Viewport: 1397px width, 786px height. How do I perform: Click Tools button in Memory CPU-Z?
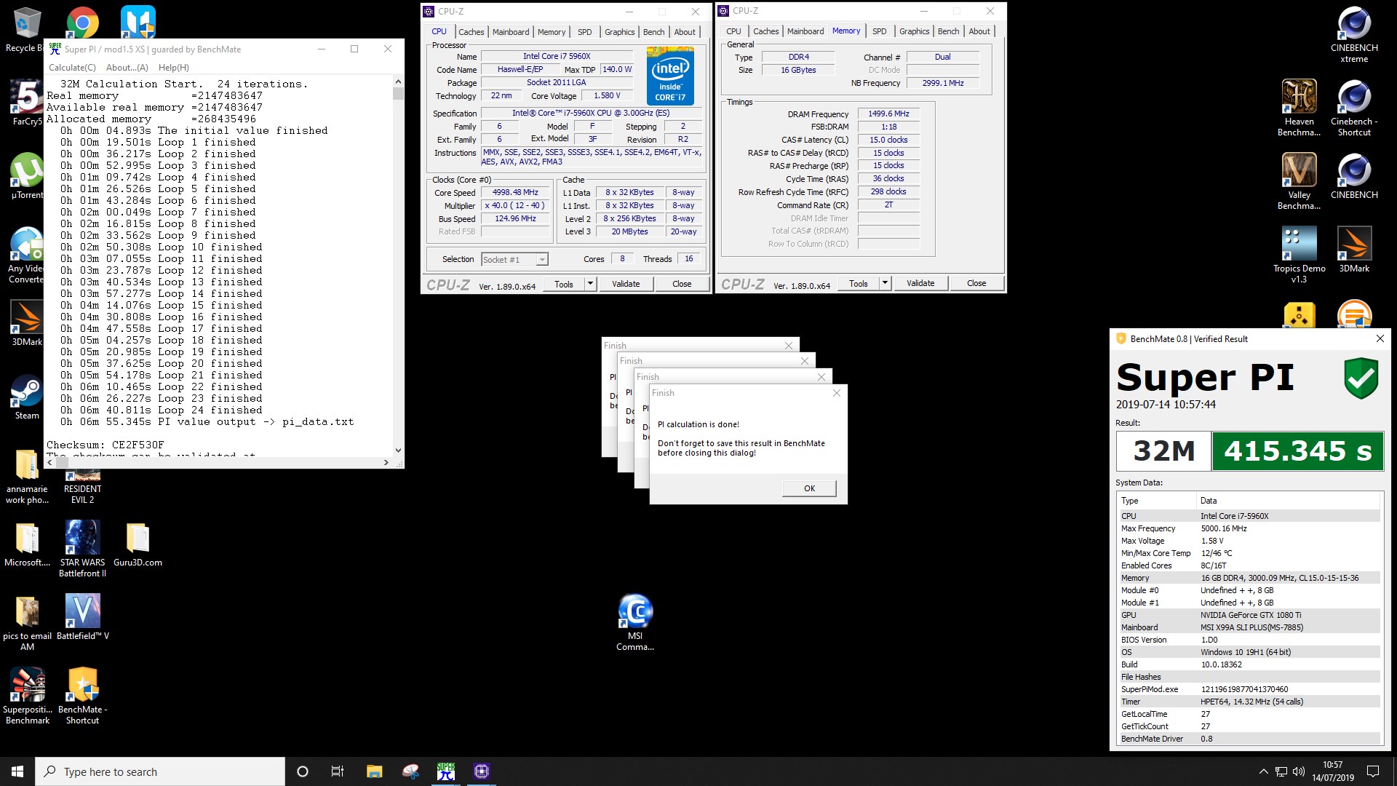click(859, 283)
